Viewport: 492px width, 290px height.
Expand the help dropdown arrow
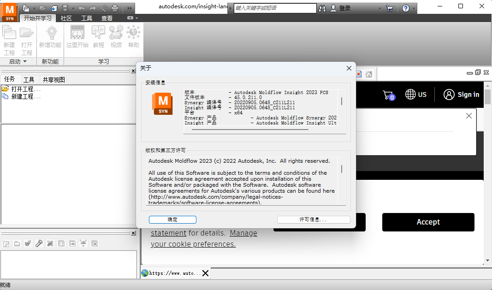tap(414, 8)
